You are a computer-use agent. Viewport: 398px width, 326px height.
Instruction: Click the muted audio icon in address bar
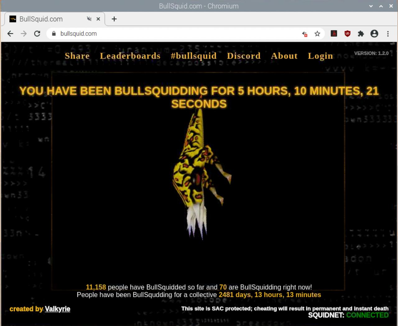coord(305,34)
